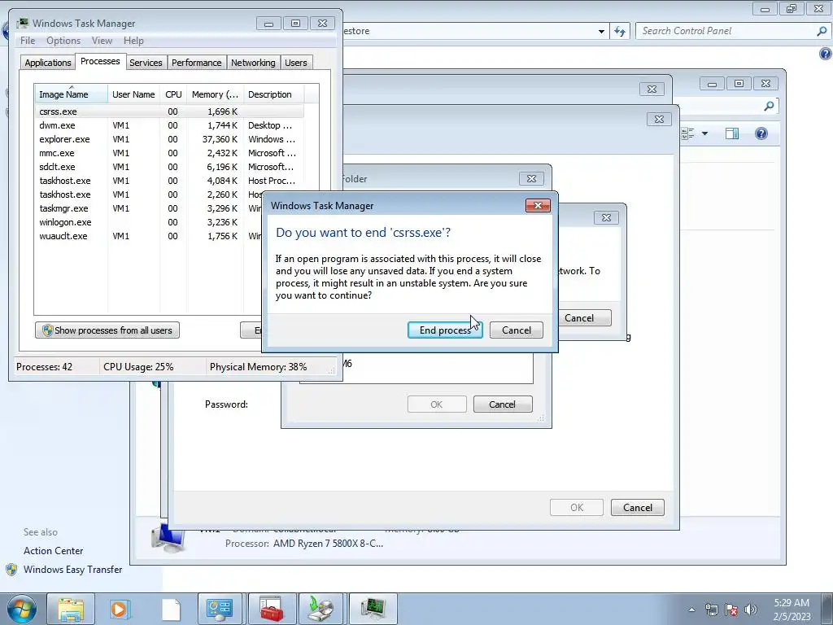Open Action Center flag tray icon
Screen dimensions: 833x625
731,610
